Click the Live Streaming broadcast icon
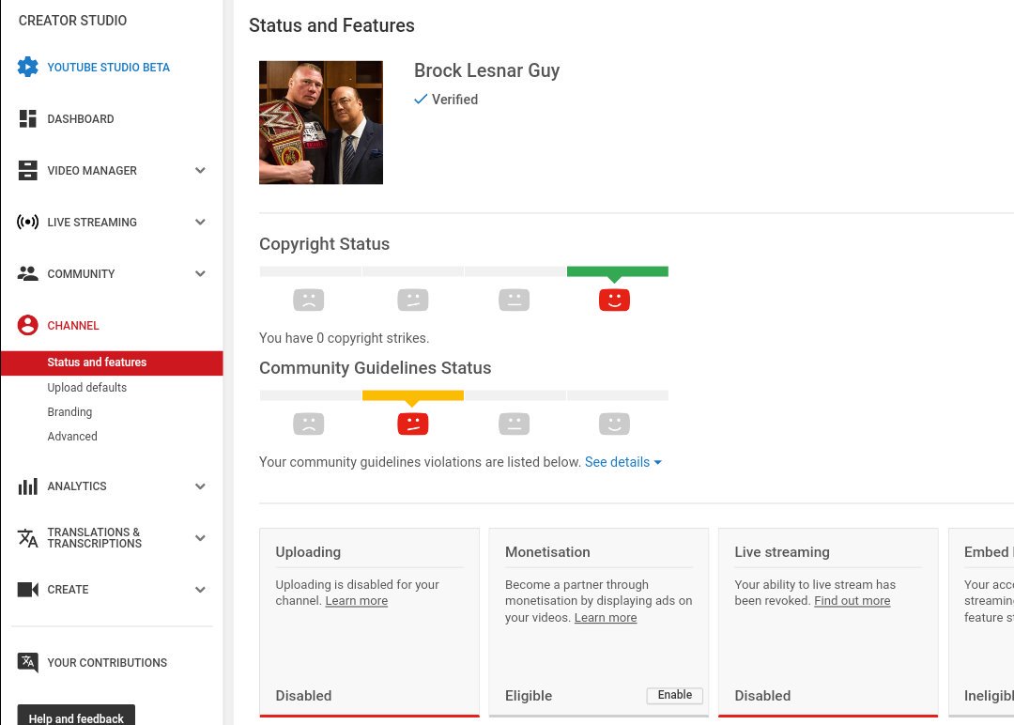 click(x=27, y=222)
